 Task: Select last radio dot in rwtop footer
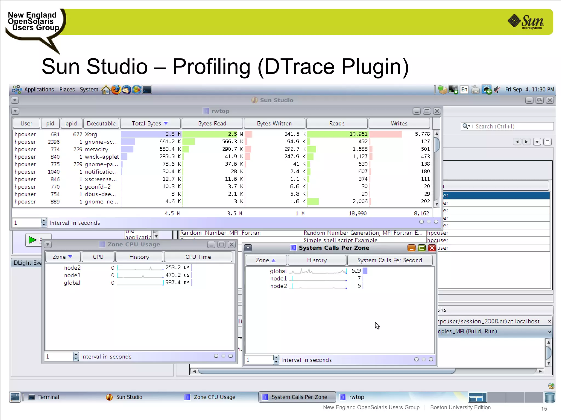(436, 222)
